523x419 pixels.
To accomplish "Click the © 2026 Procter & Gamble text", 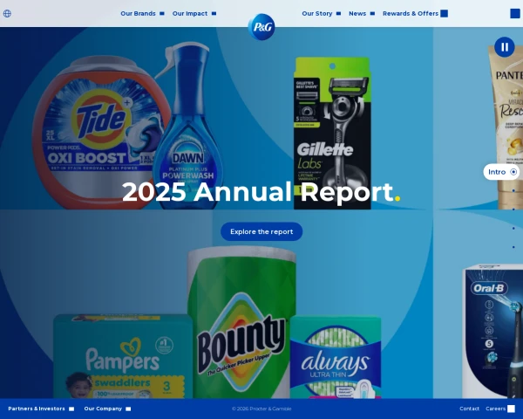I will click(261, 409).
